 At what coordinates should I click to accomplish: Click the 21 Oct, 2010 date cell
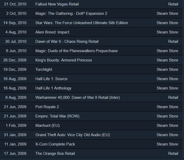pyautogui.click(x=15, y=4)
